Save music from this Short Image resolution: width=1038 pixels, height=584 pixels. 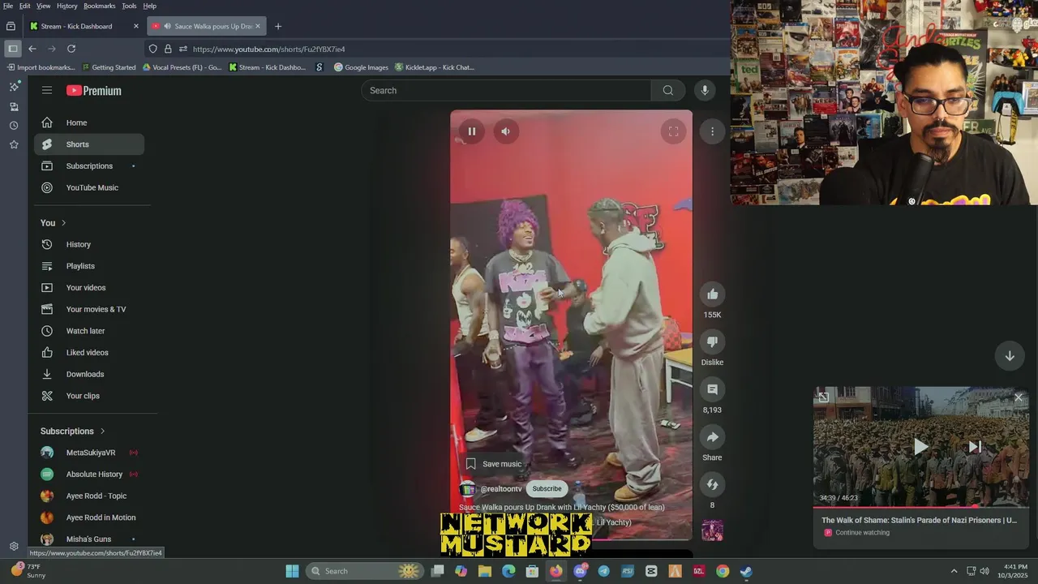coord(493,464)
